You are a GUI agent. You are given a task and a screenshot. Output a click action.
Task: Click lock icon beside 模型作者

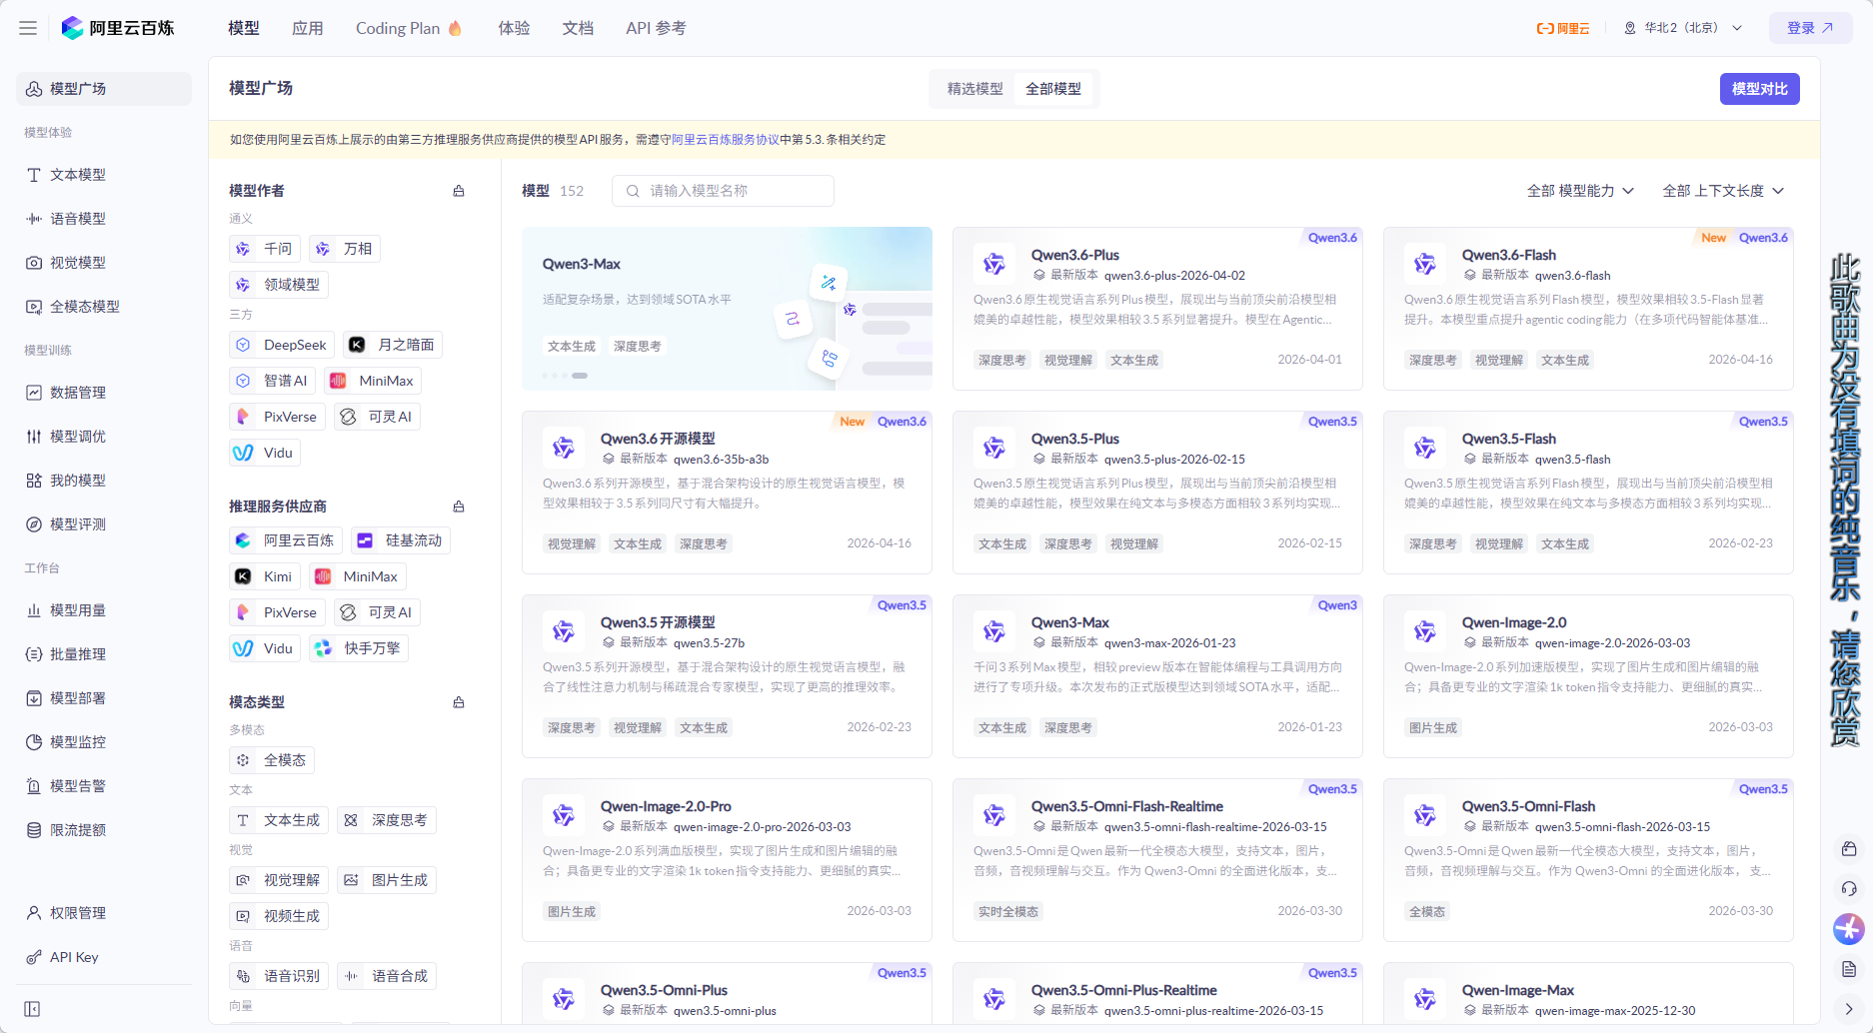[x=459, y=191]
